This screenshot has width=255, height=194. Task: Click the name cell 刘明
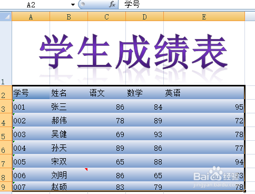click(69, 175)
